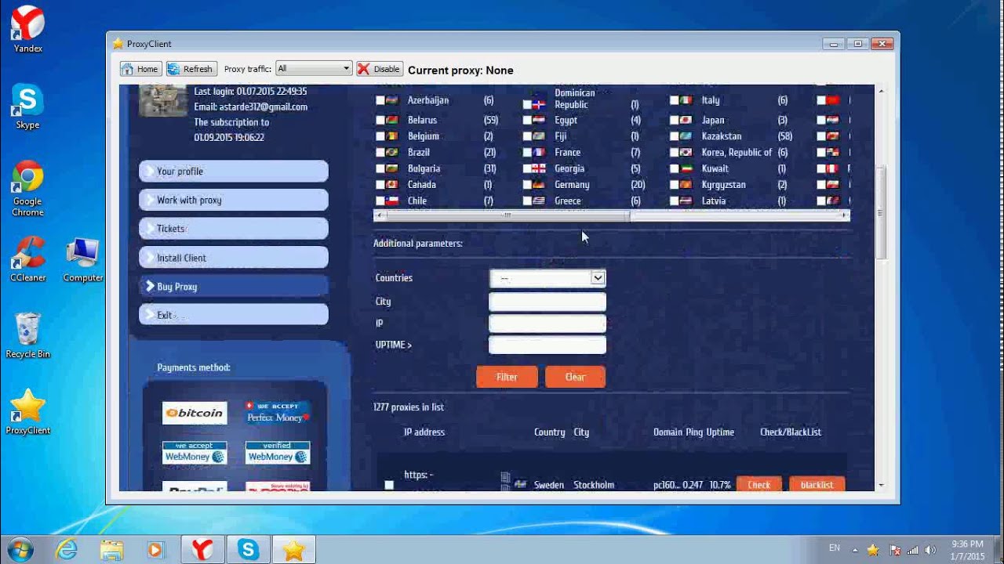Focus the City input field
The height and width of the screenshot is (564, 1004).
547,302
